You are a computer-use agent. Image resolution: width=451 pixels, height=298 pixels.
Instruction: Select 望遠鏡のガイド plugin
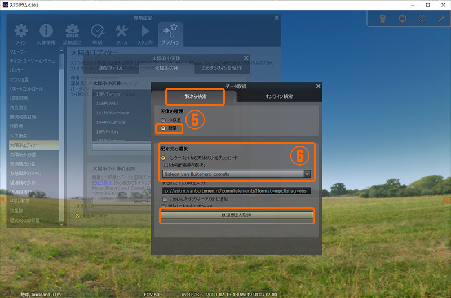click(x=33, y=183)
